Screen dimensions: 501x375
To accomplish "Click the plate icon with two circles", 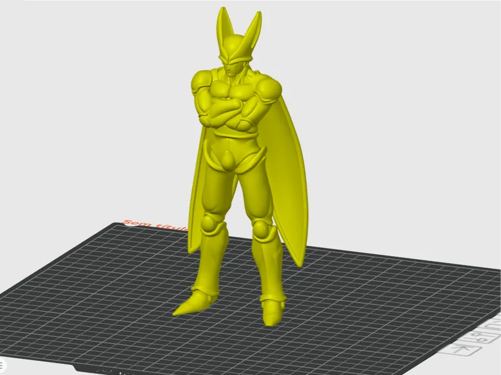I will (x=478, y=337).
